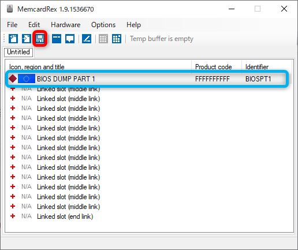Open the File menu

12,25
